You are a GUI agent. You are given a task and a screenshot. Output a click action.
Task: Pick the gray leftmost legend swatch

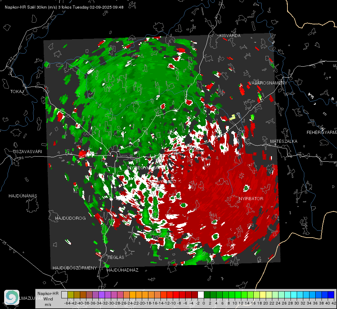pos(64,295)
